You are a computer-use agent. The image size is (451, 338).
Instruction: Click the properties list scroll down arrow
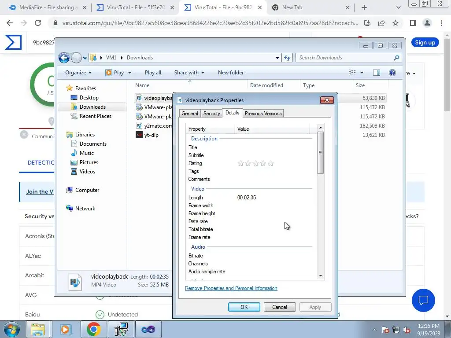[x=321, y=276]
